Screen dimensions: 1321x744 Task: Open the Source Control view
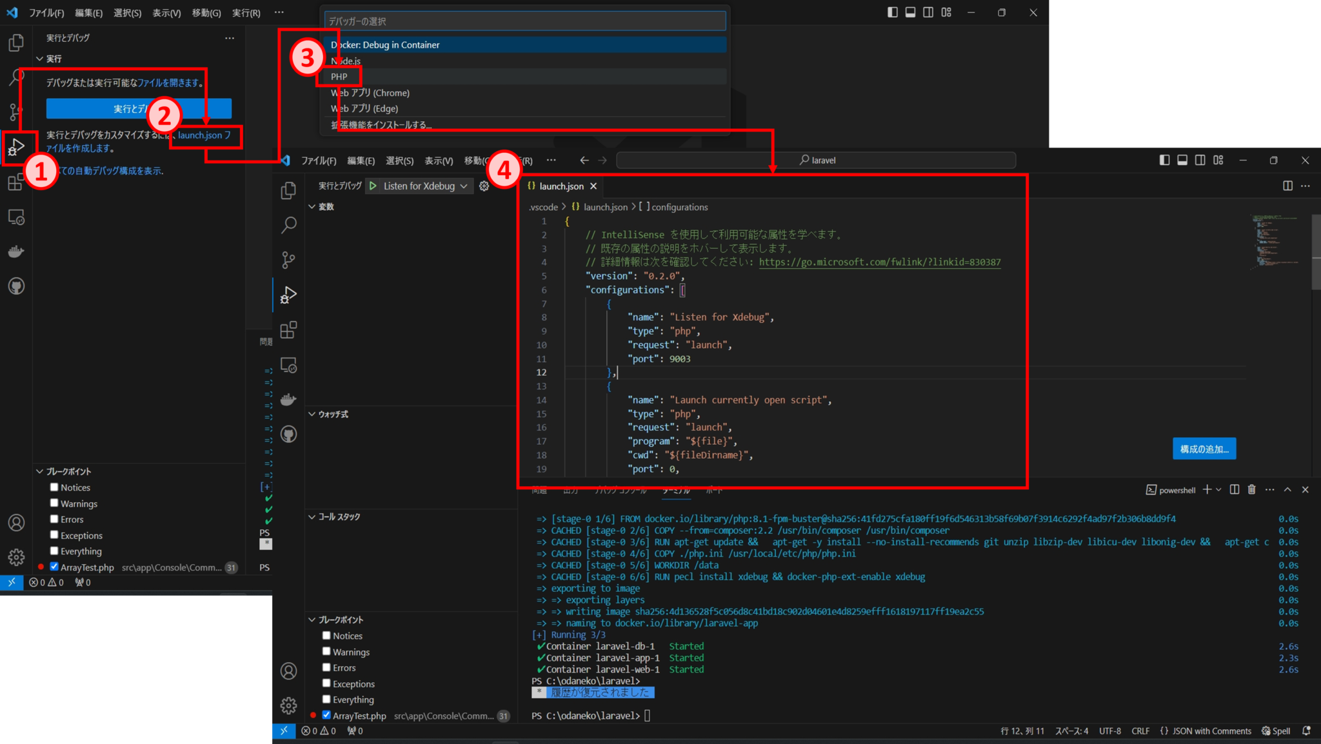(288, 259)
